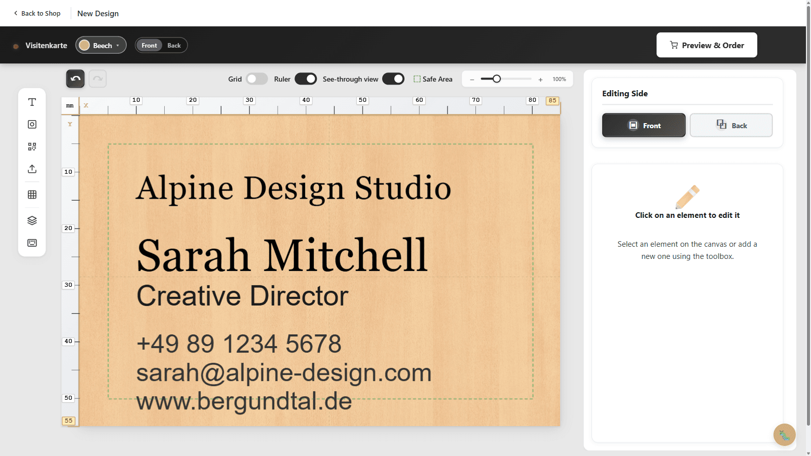
Task: Open the image/logo tool
Action: (x=31, y=124)
